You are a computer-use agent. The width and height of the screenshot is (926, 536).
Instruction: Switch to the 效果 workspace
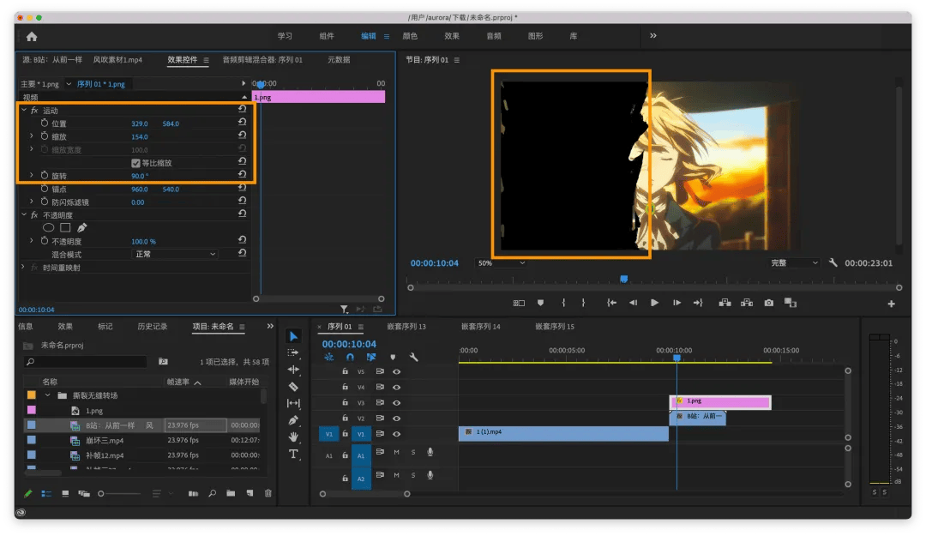[452, 36]
